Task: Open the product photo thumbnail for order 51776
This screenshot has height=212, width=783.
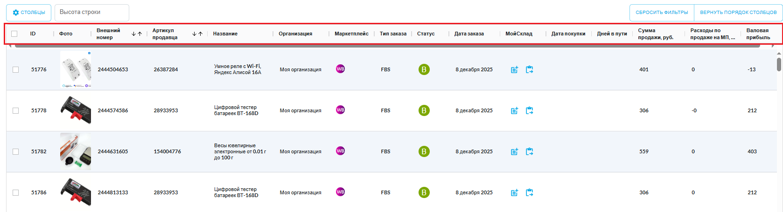Action: click(x=76, y=69)
